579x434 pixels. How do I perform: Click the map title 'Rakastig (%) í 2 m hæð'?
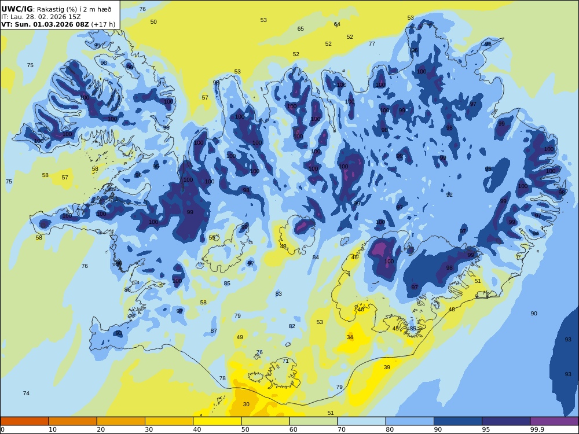(74, 10)
